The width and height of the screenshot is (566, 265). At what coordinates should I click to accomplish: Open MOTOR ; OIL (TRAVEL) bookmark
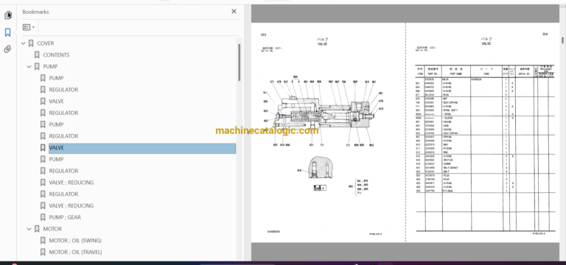click(75, 252)
